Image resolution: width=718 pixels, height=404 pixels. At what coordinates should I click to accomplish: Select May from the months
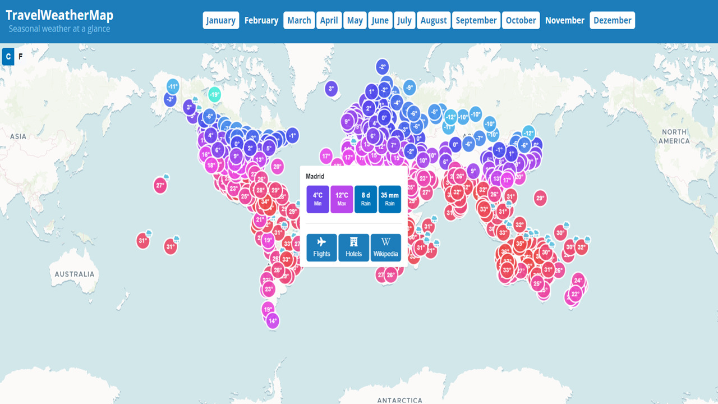[355, 20]
